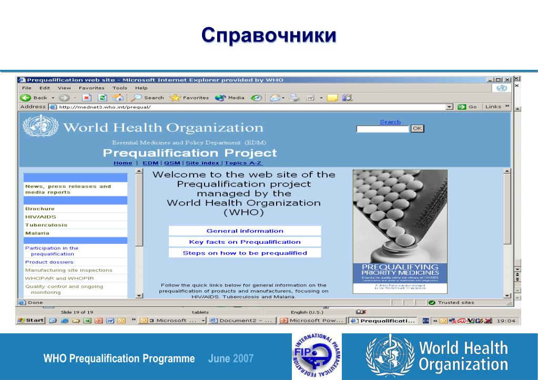Click the yellow Discuss note icon

click(x=332, y=98)
